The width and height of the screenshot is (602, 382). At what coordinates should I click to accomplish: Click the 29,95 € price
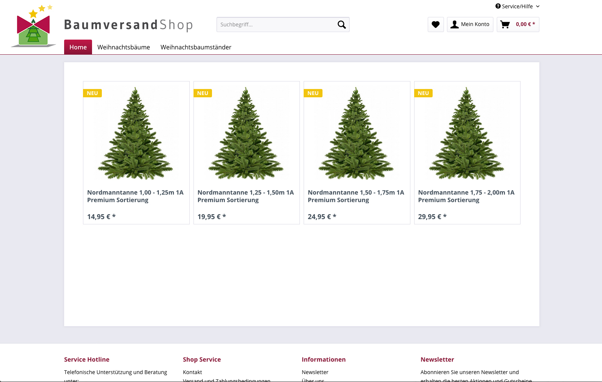pyautogui.click(x=433, y=217)
